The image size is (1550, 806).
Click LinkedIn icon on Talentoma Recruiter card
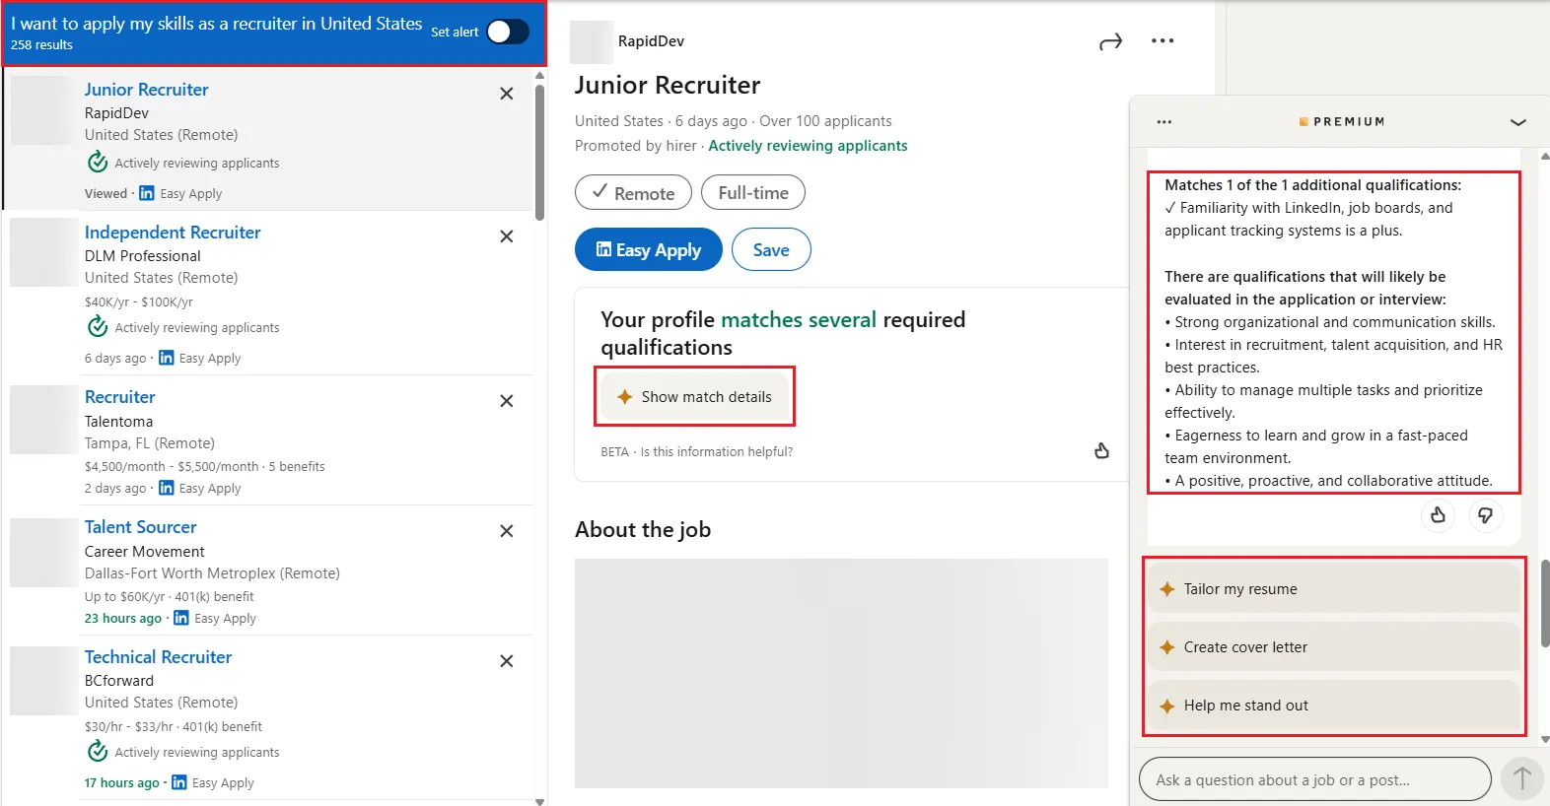pyautogui.click(x=166, y=488)
